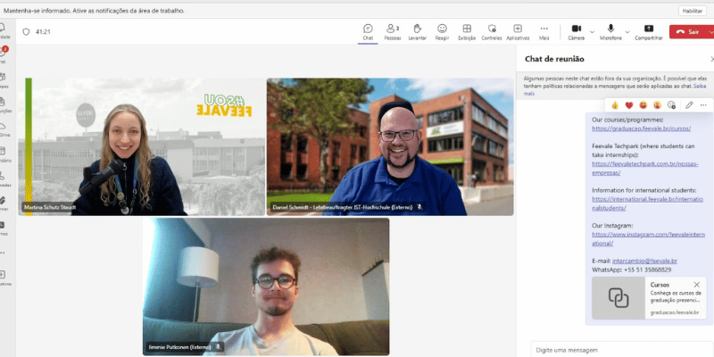
Task: Change layout via the Exibição icon
Action: pyautogui.click(x=466, y=31)
